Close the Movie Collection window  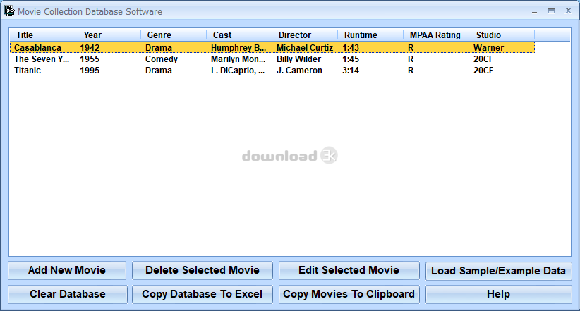(569, 11)
